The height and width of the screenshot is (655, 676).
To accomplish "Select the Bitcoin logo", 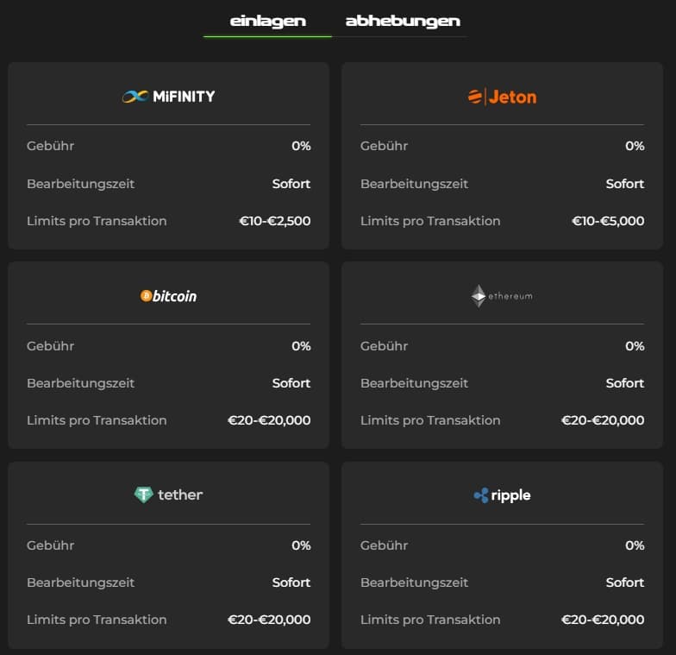I will pos(168,296).
